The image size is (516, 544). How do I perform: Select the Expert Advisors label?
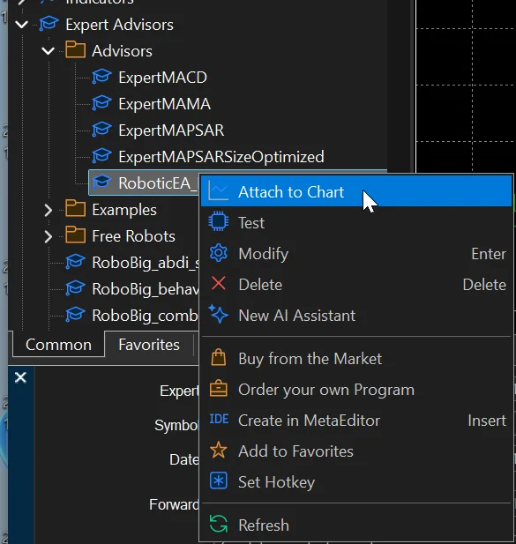click(119, 25)
